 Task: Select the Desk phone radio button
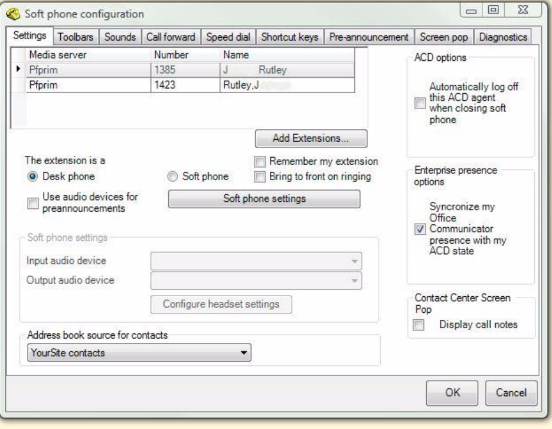[32, 176]
